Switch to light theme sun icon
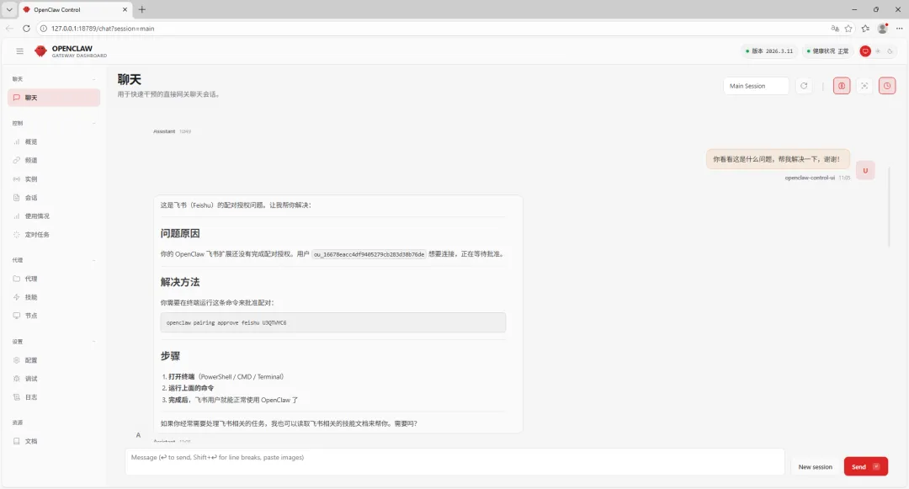 [x=878, y=51]
